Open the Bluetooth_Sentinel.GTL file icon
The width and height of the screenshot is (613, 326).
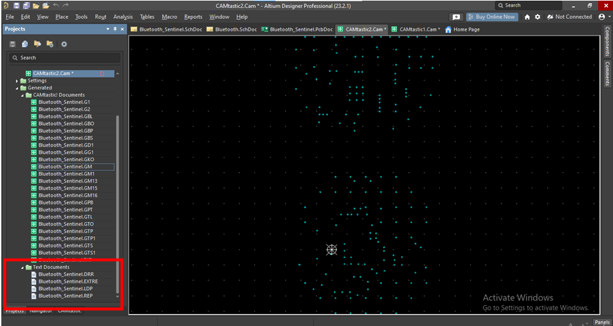point(34,217)
